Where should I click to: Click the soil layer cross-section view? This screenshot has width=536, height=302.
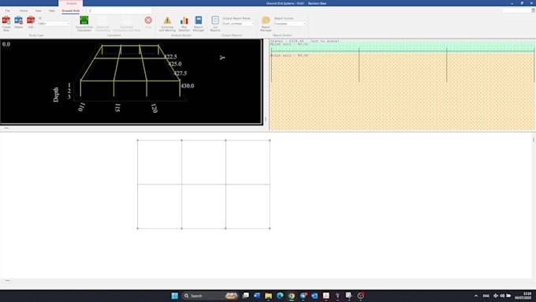click(402, 84)
